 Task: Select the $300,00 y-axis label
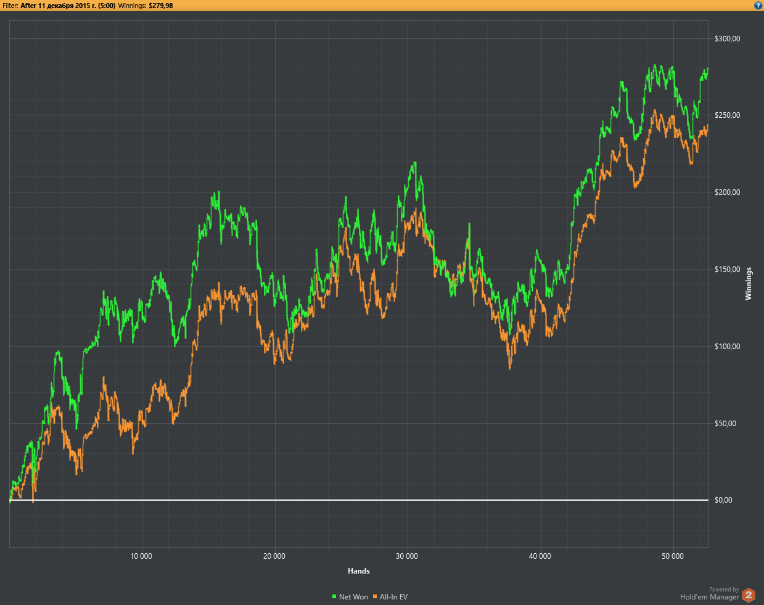728,39
